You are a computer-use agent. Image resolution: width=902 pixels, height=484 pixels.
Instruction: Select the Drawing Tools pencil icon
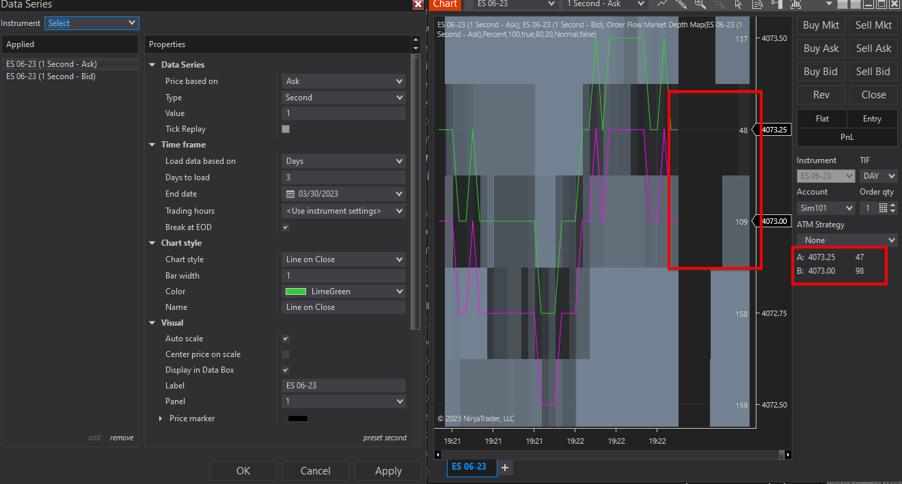(681, 4)
